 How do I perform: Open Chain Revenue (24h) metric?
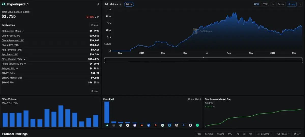tap(13, 40)
